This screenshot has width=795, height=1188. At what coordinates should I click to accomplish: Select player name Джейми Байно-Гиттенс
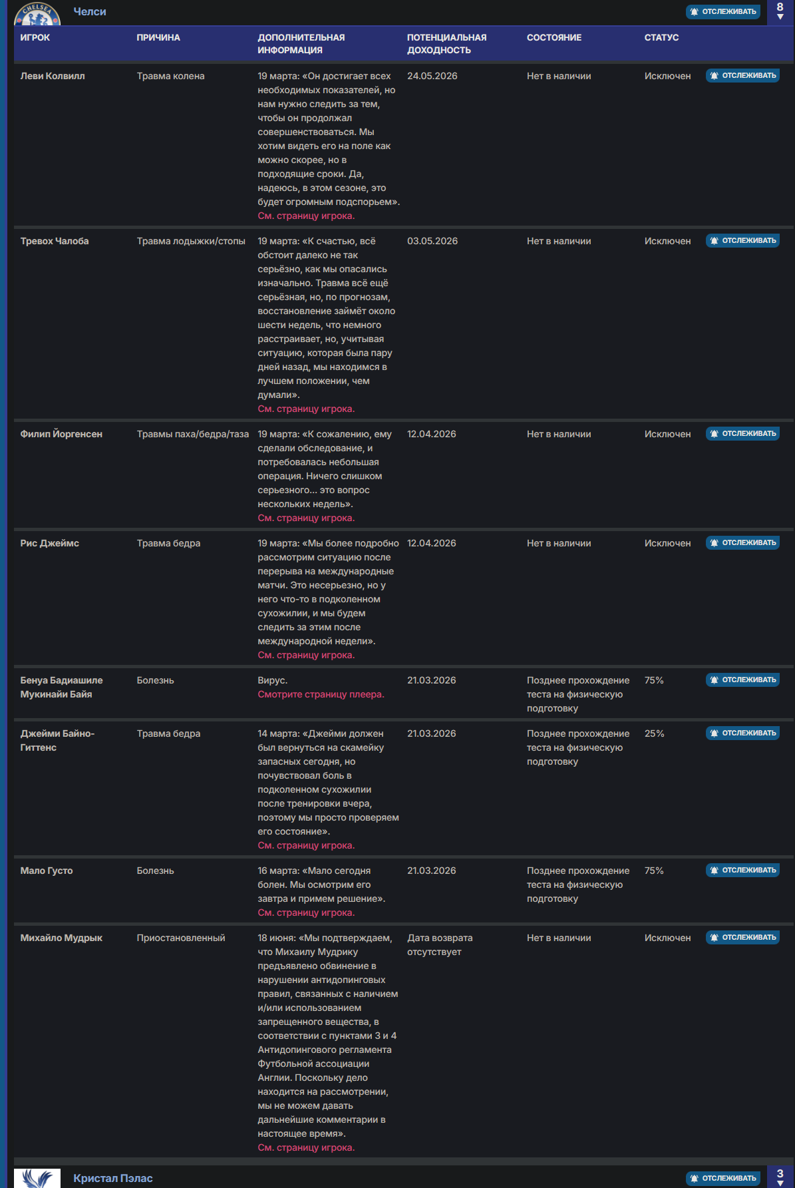tap(57, 741)
